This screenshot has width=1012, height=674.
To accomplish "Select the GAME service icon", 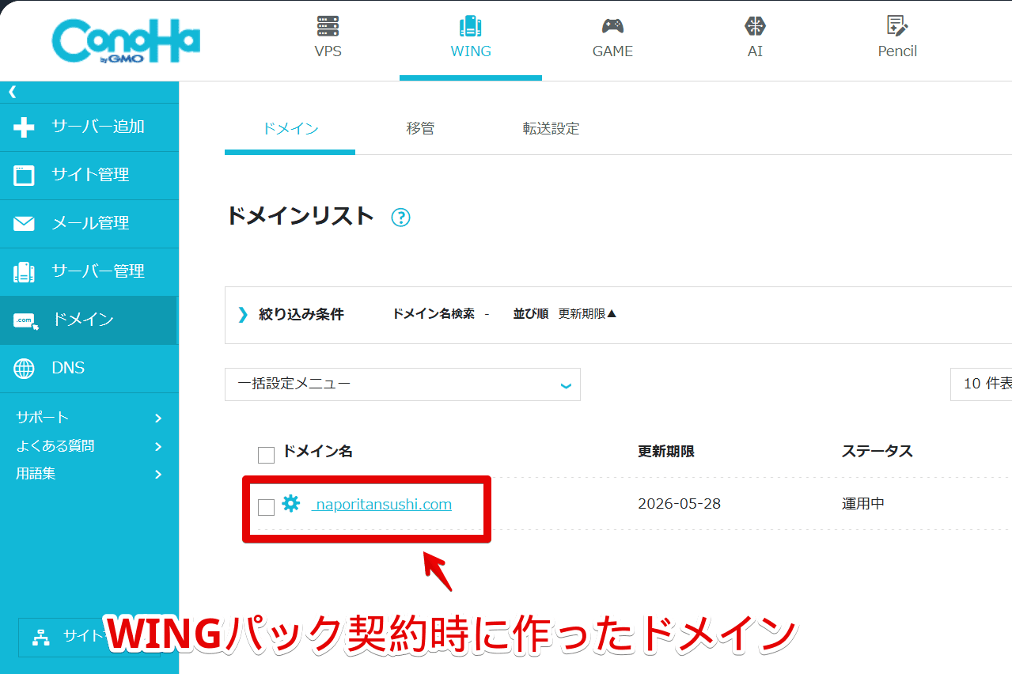I will coord(612,36).
